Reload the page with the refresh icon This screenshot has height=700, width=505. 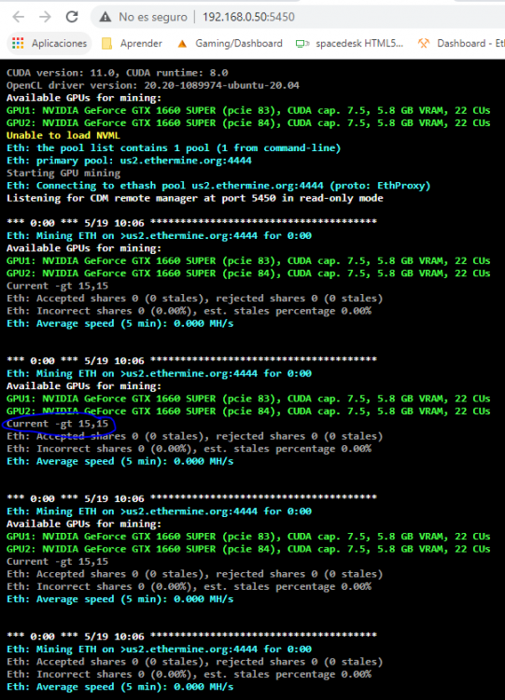coord(72,17)
